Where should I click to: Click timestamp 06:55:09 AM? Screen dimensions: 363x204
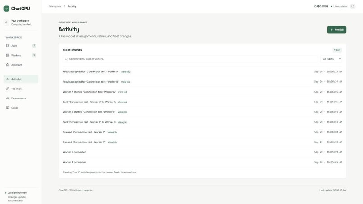tap(328, 152)
